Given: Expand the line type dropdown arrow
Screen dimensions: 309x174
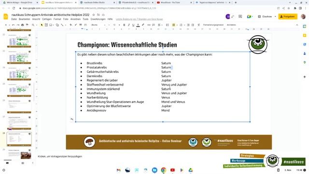Looking at the screenshot, I should pos(66,25).
